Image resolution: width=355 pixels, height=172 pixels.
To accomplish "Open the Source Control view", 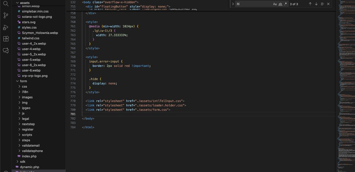I will [x=6, y=15].
